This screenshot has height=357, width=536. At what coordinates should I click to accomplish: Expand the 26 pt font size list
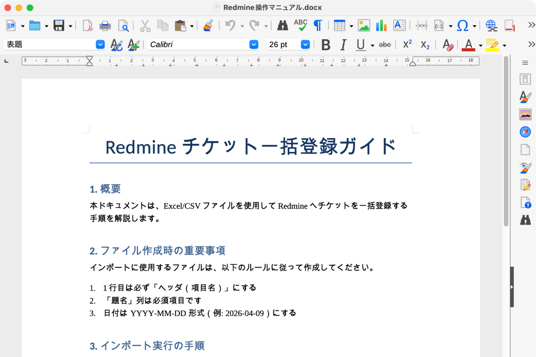click(306, 45)
